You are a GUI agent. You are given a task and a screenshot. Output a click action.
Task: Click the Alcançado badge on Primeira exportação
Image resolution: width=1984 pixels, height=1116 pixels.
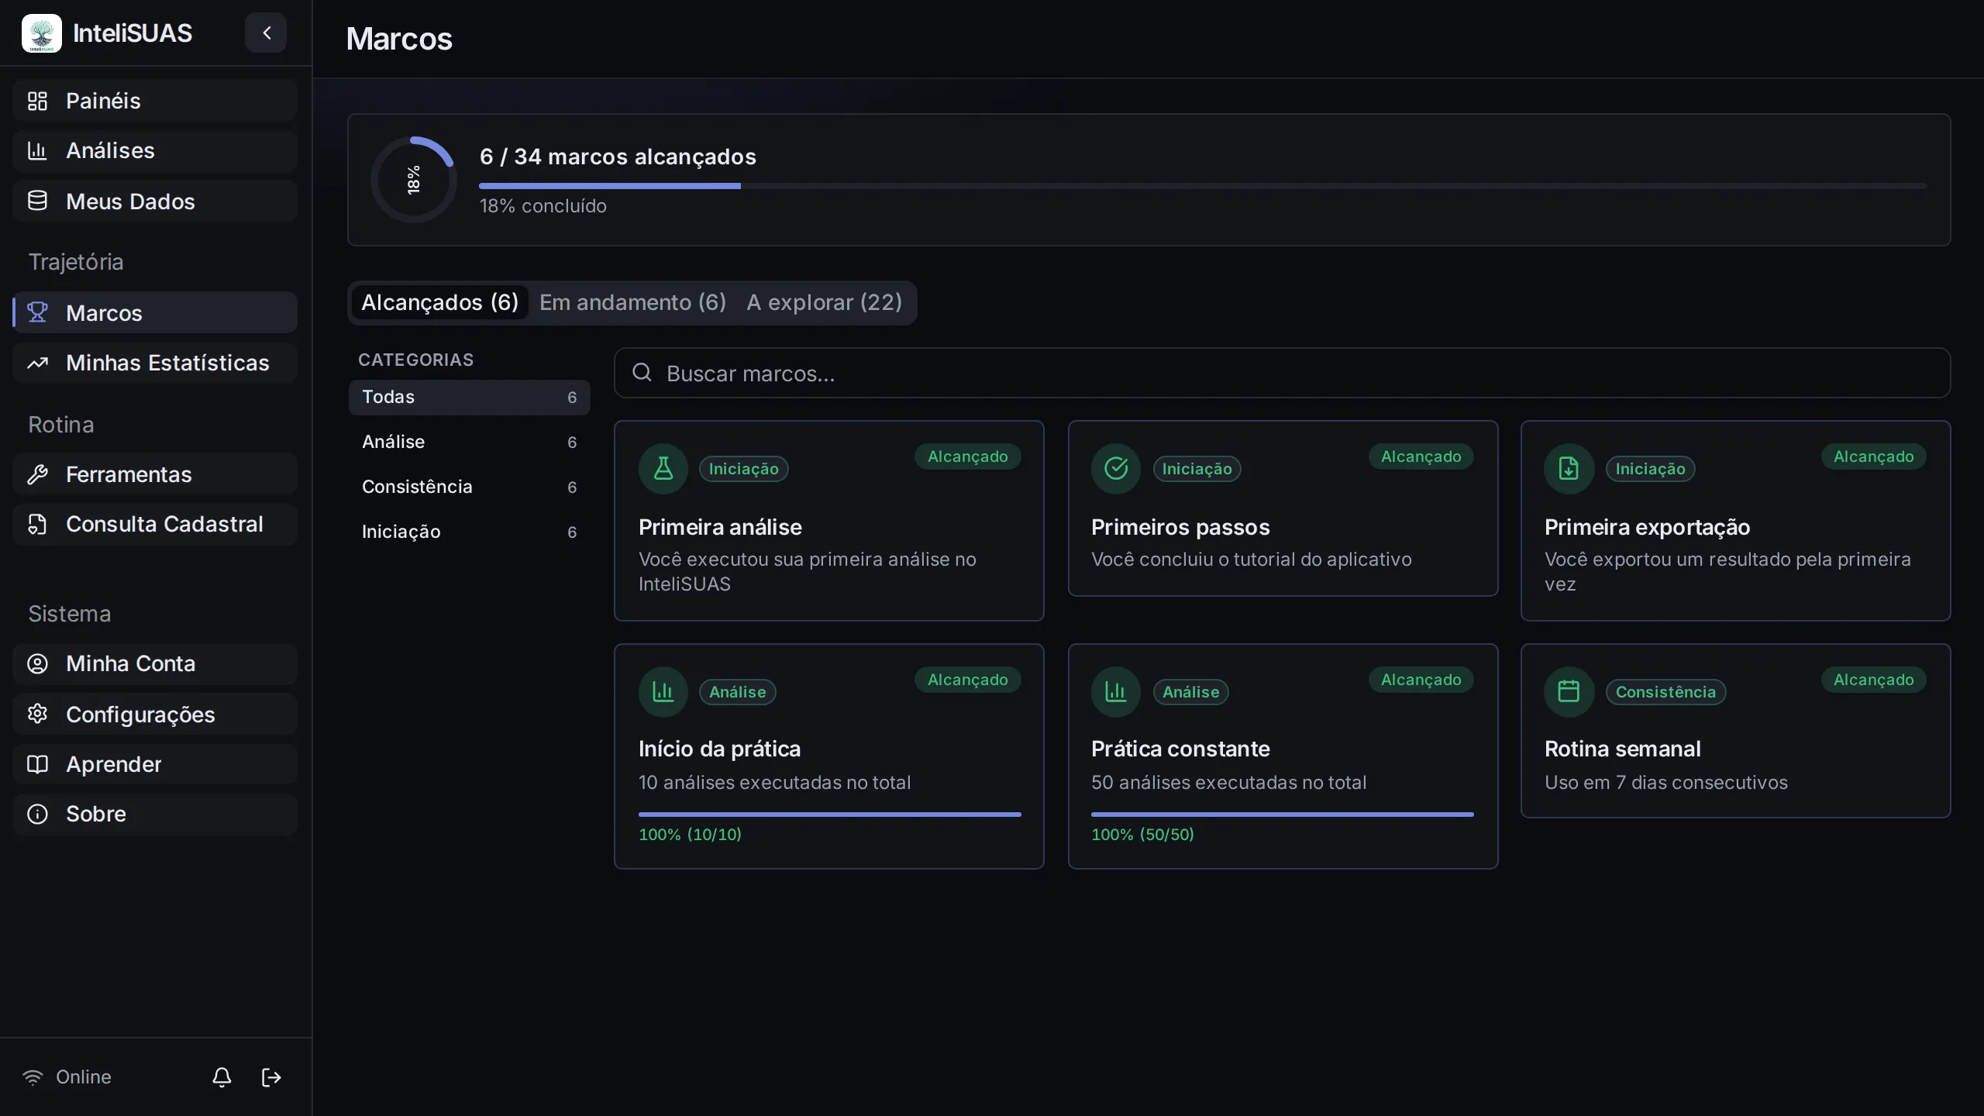pos(1873,456)
